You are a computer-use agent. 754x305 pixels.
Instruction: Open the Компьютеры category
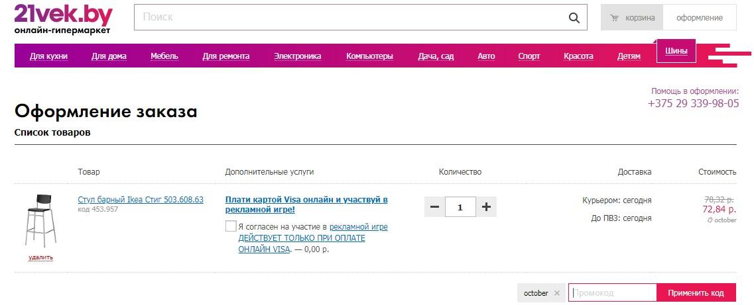(370, 56)
